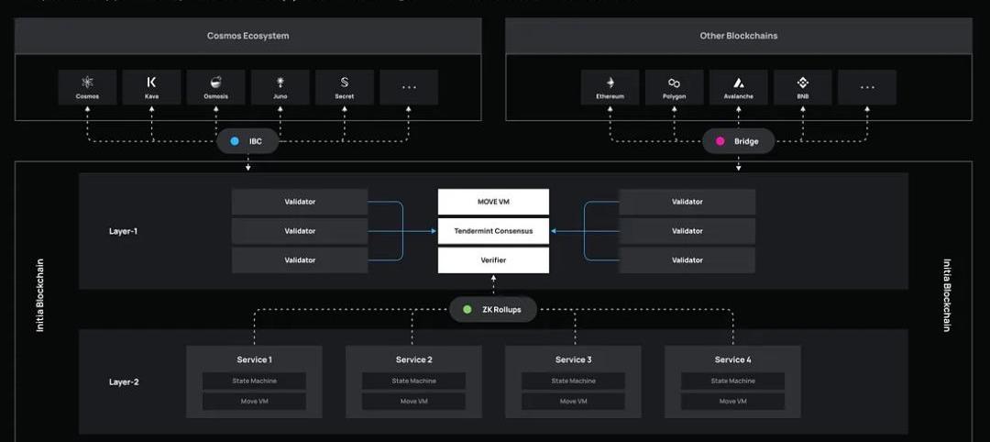
Task: Click State Machine under Service 2
Action: [x=413, y=381]
